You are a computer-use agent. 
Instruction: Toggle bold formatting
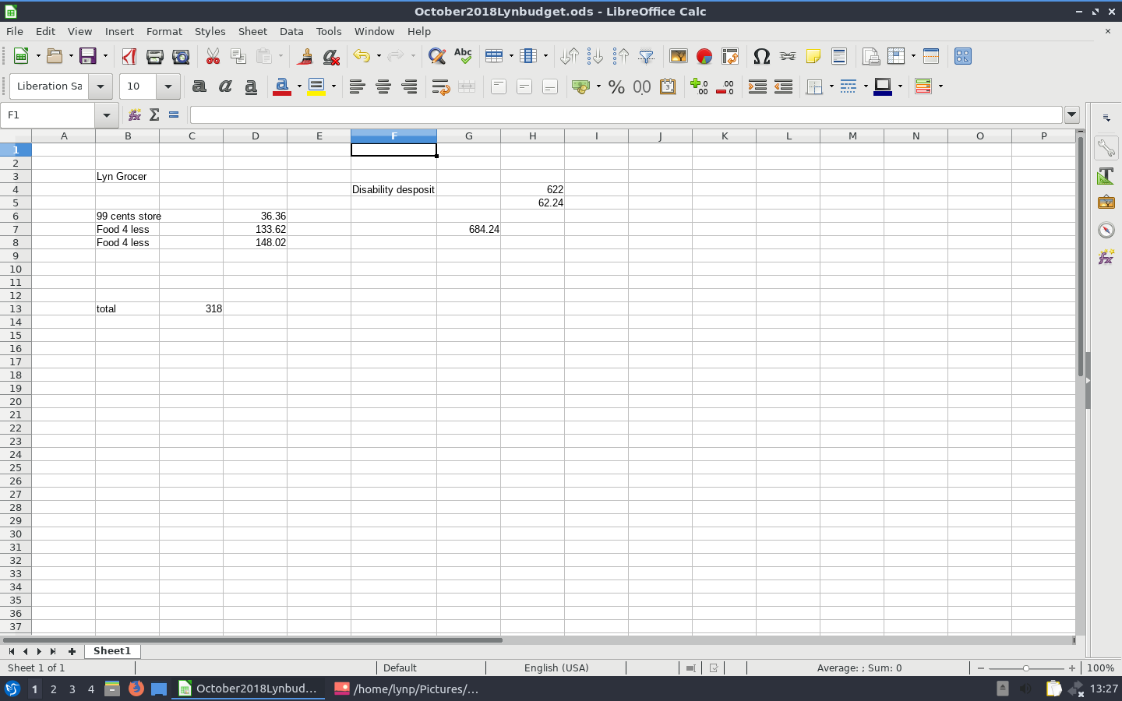click(199, 86)
